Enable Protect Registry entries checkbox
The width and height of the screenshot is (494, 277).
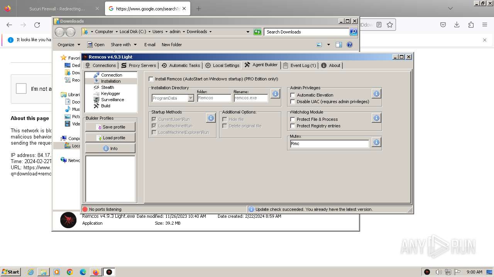[x=293, y=126]
